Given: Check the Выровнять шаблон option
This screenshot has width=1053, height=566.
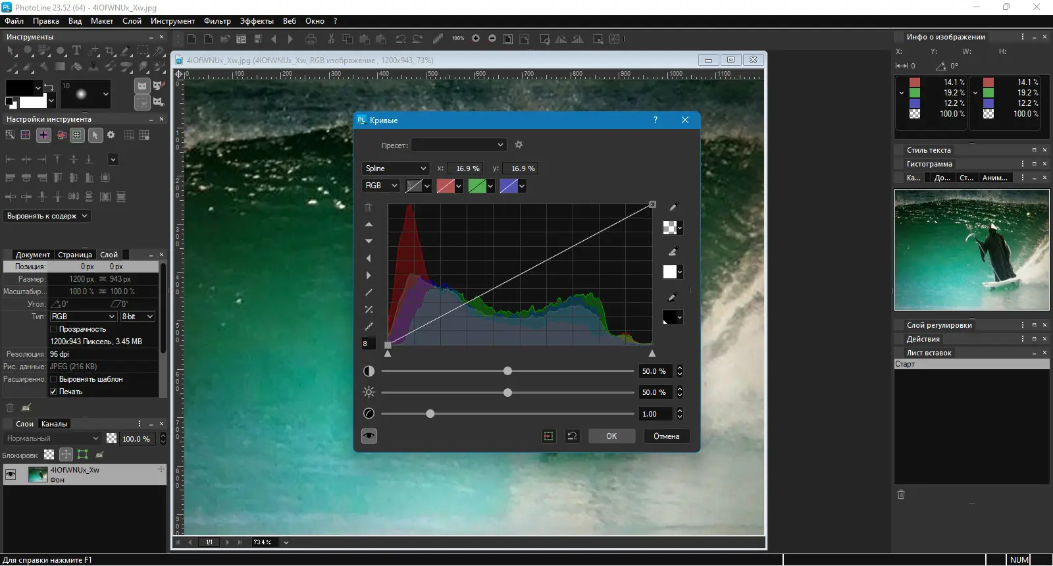Looking at the screenshot, I should click(x=54, y=379).
